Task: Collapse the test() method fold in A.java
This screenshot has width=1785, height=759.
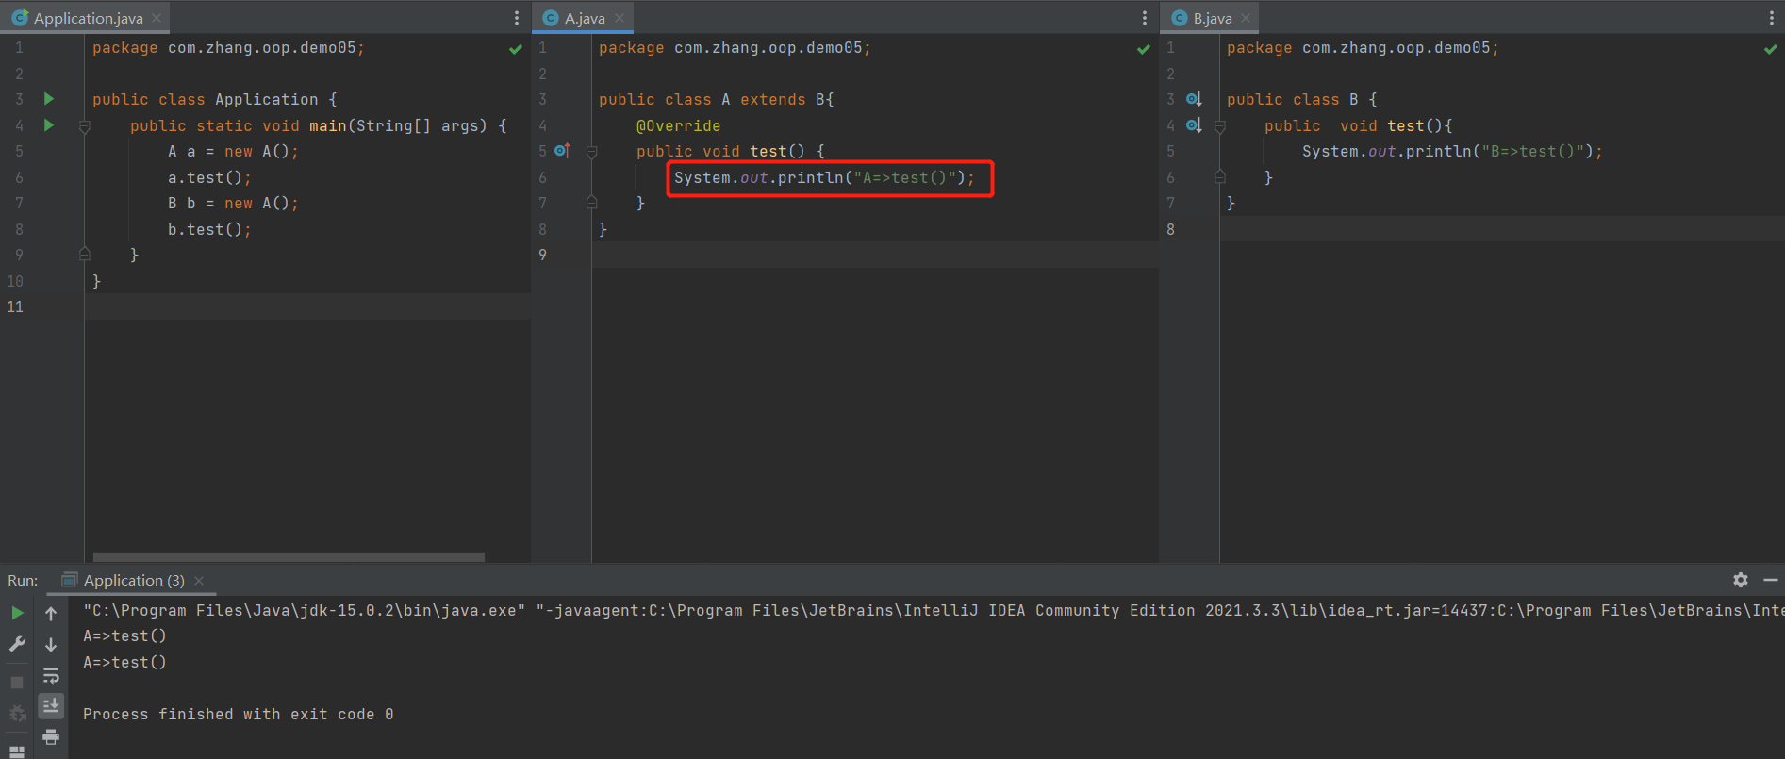Action: (592, 152)
